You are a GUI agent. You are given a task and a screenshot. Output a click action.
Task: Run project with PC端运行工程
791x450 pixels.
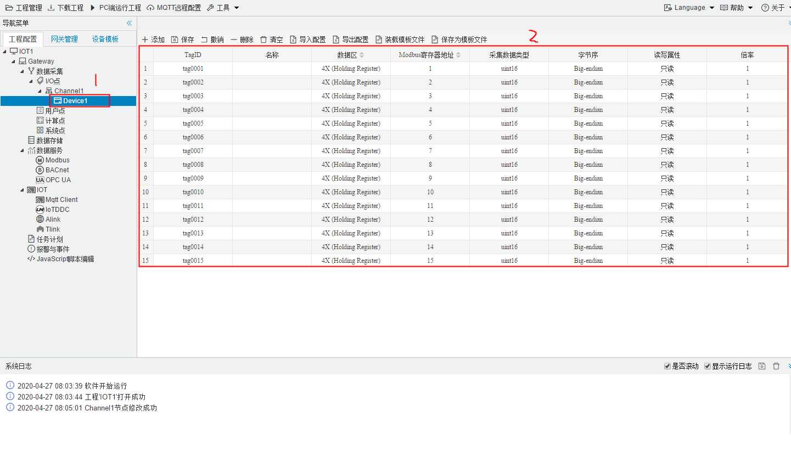[x=115, y=8]
